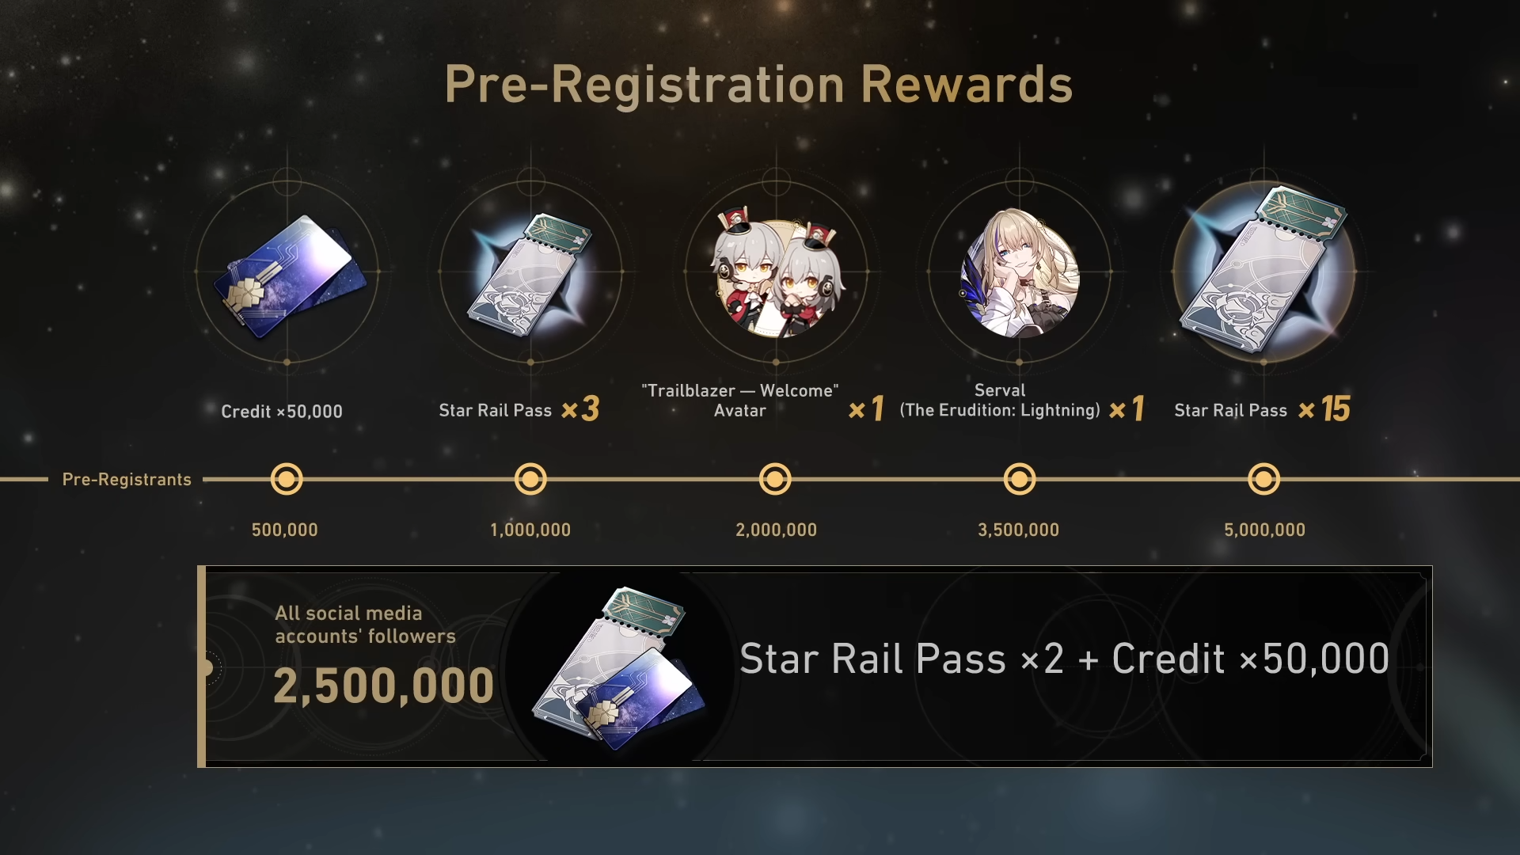Screen dimensions: 1520x855
Task: Click the 2,000,000 milestone marker
Action: pyautogui.click(x=775, y=479)
